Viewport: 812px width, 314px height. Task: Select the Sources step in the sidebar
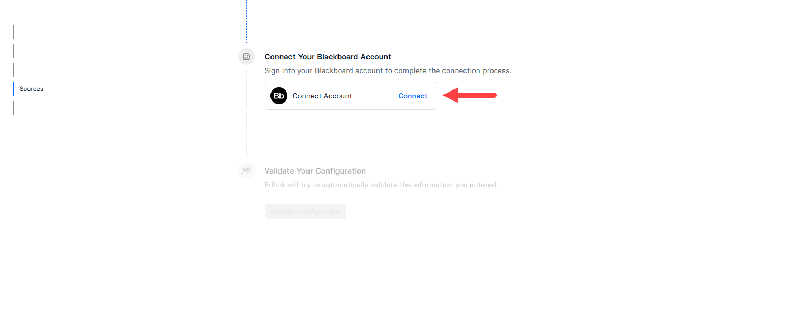click(31, 88)
